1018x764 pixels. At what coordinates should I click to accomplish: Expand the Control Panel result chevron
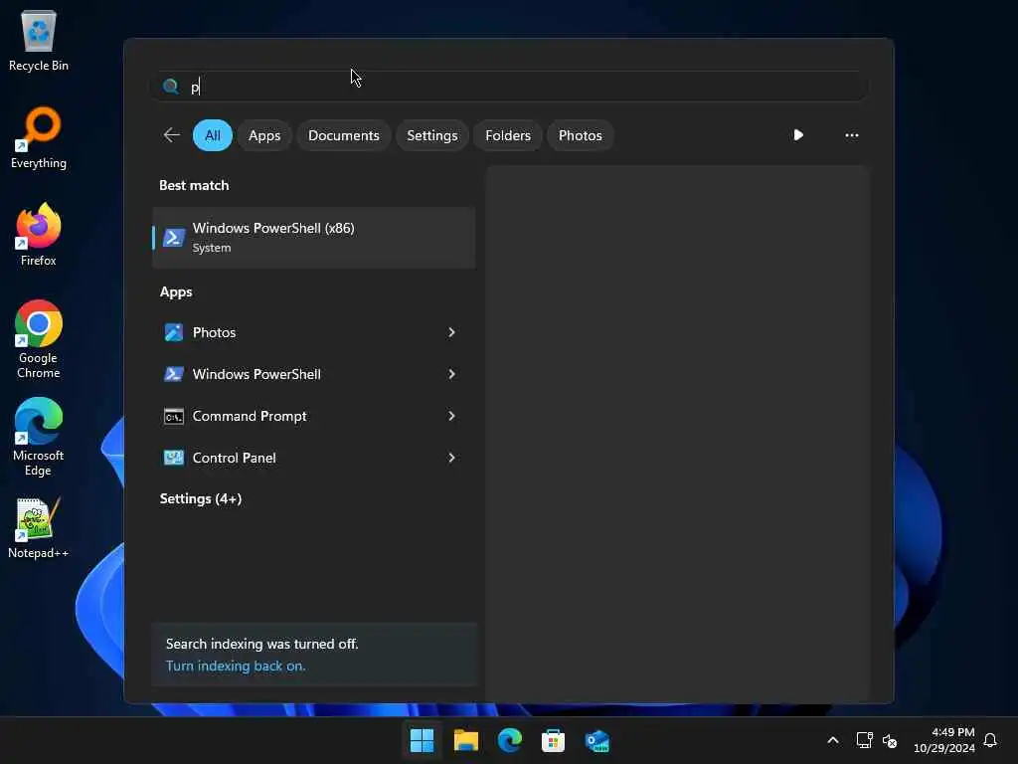click(x=452, y=458)
